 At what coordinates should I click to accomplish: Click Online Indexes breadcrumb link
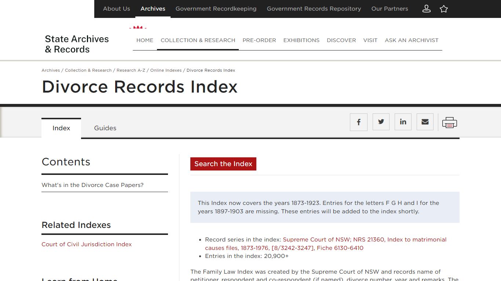click(166, 70)
